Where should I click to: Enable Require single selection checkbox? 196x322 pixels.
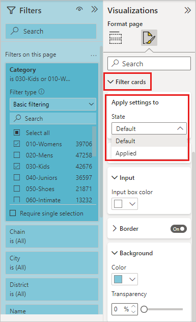[x=13, y=213]
